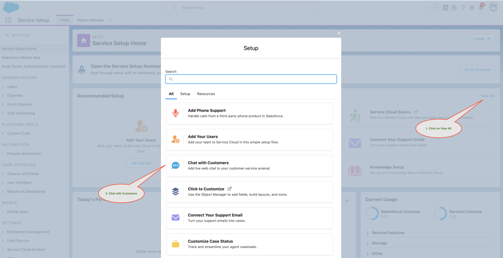Open Chat with Customers chat bubble icon
Image resolution: width=503 pixels, height=258 pixels.
coord(176,165)
